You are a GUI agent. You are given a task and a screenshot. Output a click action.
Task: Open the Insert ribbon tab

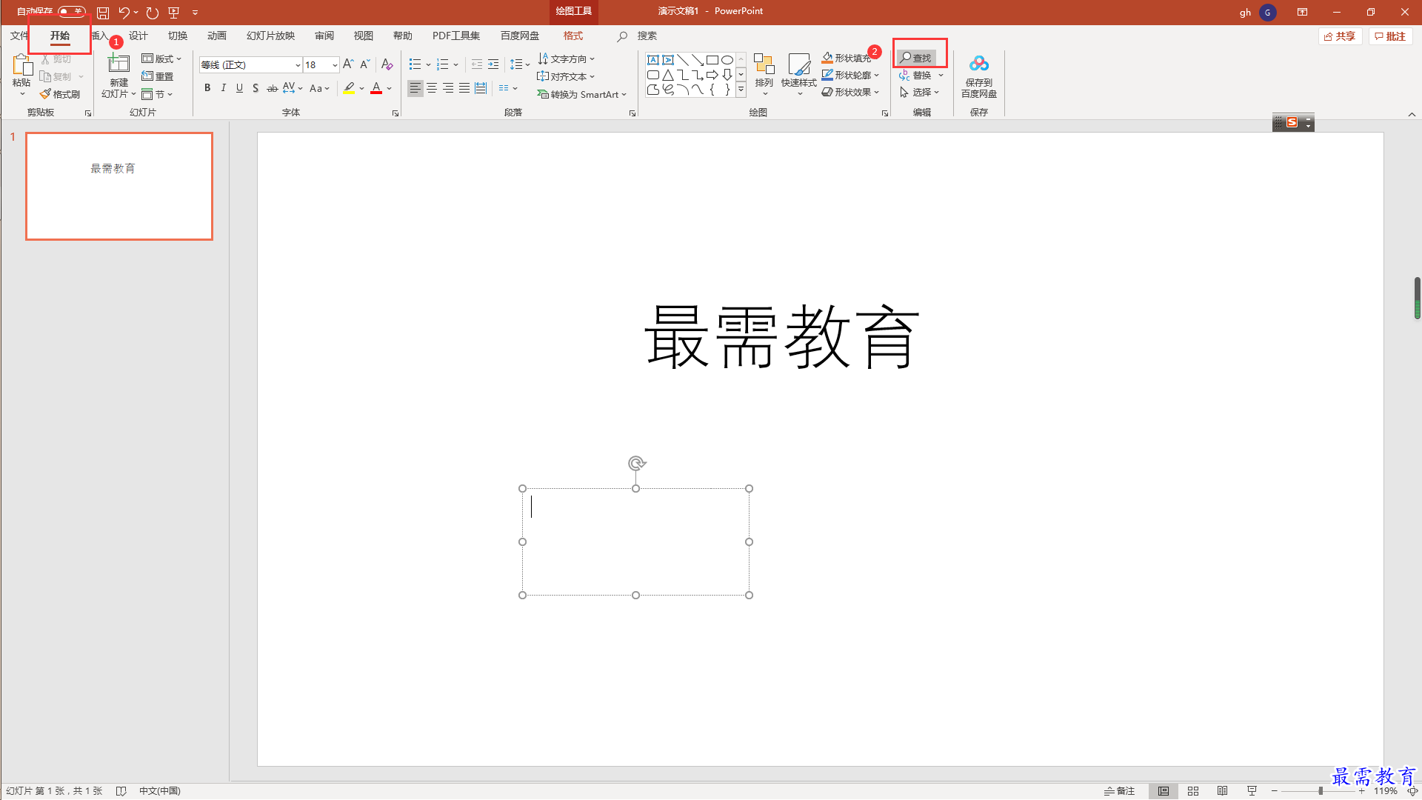pyautogui.click(x=100, y=36)
